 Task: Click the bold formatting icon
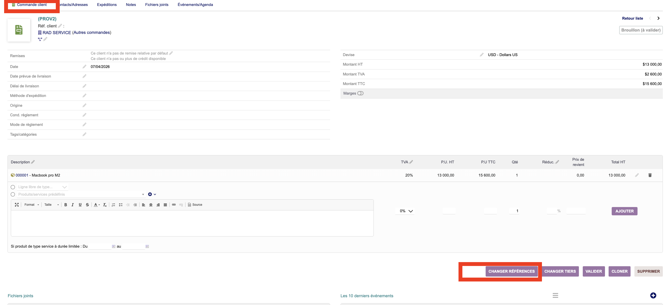pos(66,205)
